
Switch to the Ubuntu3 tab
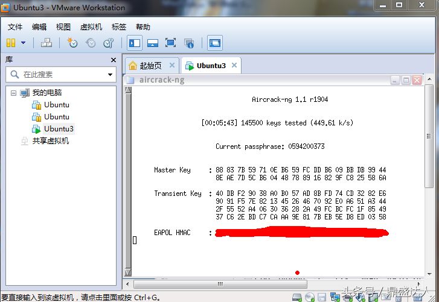point(211,66)
